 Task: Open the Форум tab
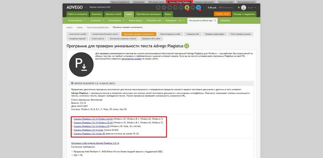tap(168, 14)
